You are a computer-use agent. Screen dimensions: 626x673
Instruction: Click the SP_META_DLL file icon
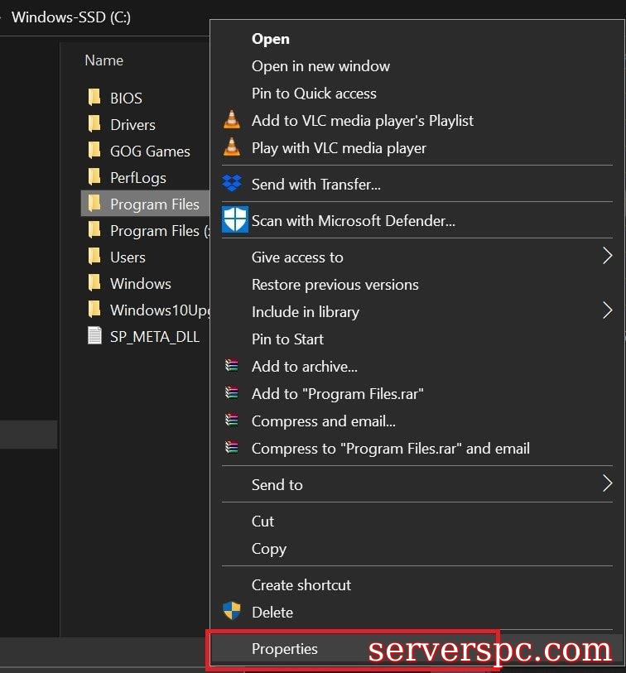pos(94,336)
